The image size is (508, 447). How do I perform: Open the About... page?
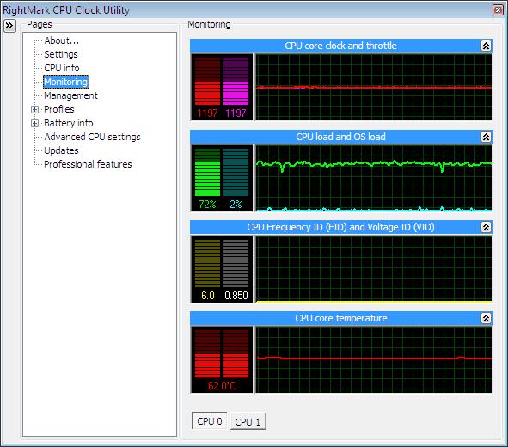coord(62,40)
